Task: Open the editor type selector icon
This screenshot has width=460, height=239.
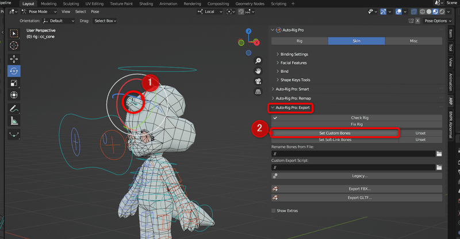Action: pos(13,12)
